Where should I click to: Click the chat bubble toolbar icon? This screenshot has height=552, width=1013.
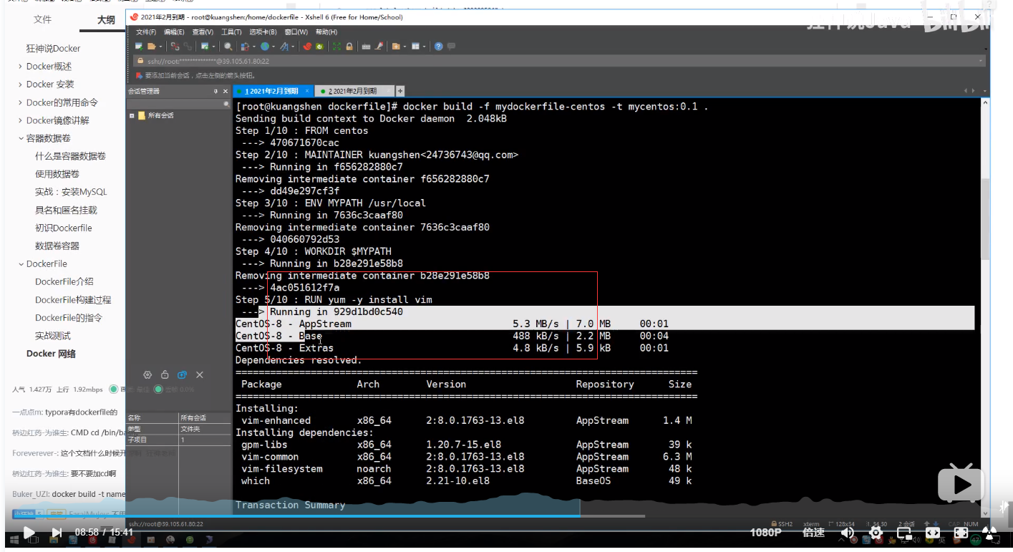click(x=451, y=47)
